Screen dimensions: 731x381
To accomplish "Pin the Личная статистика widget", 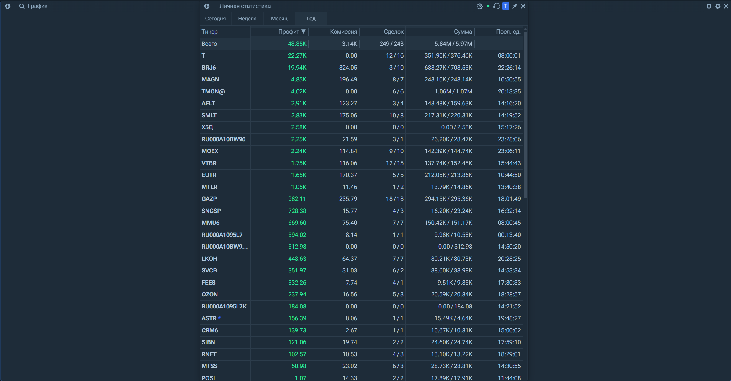I will tap(515, 6).
